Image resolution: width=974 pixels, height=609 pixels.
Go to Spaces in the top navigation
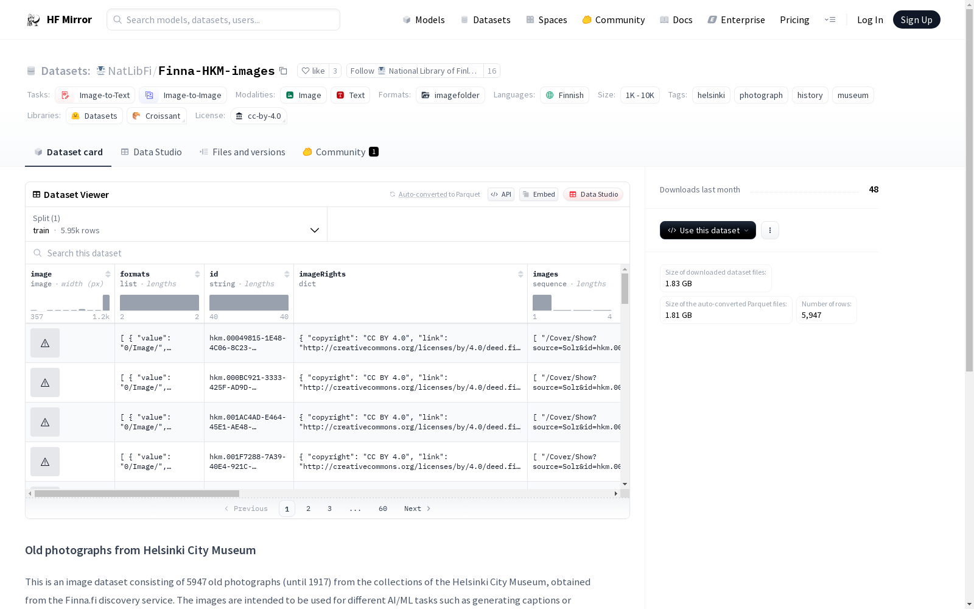(x=547, y=19)
